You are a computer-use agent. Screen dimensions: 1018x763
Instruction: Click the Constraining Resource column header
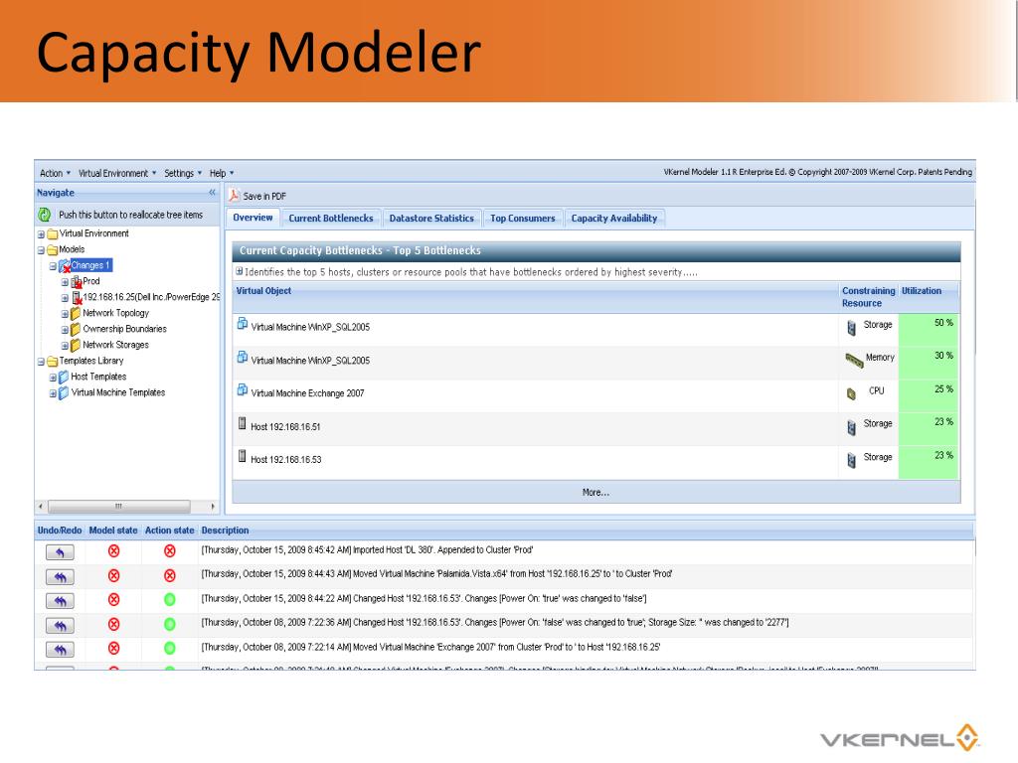pyautogui.click(x=868, y=297)
